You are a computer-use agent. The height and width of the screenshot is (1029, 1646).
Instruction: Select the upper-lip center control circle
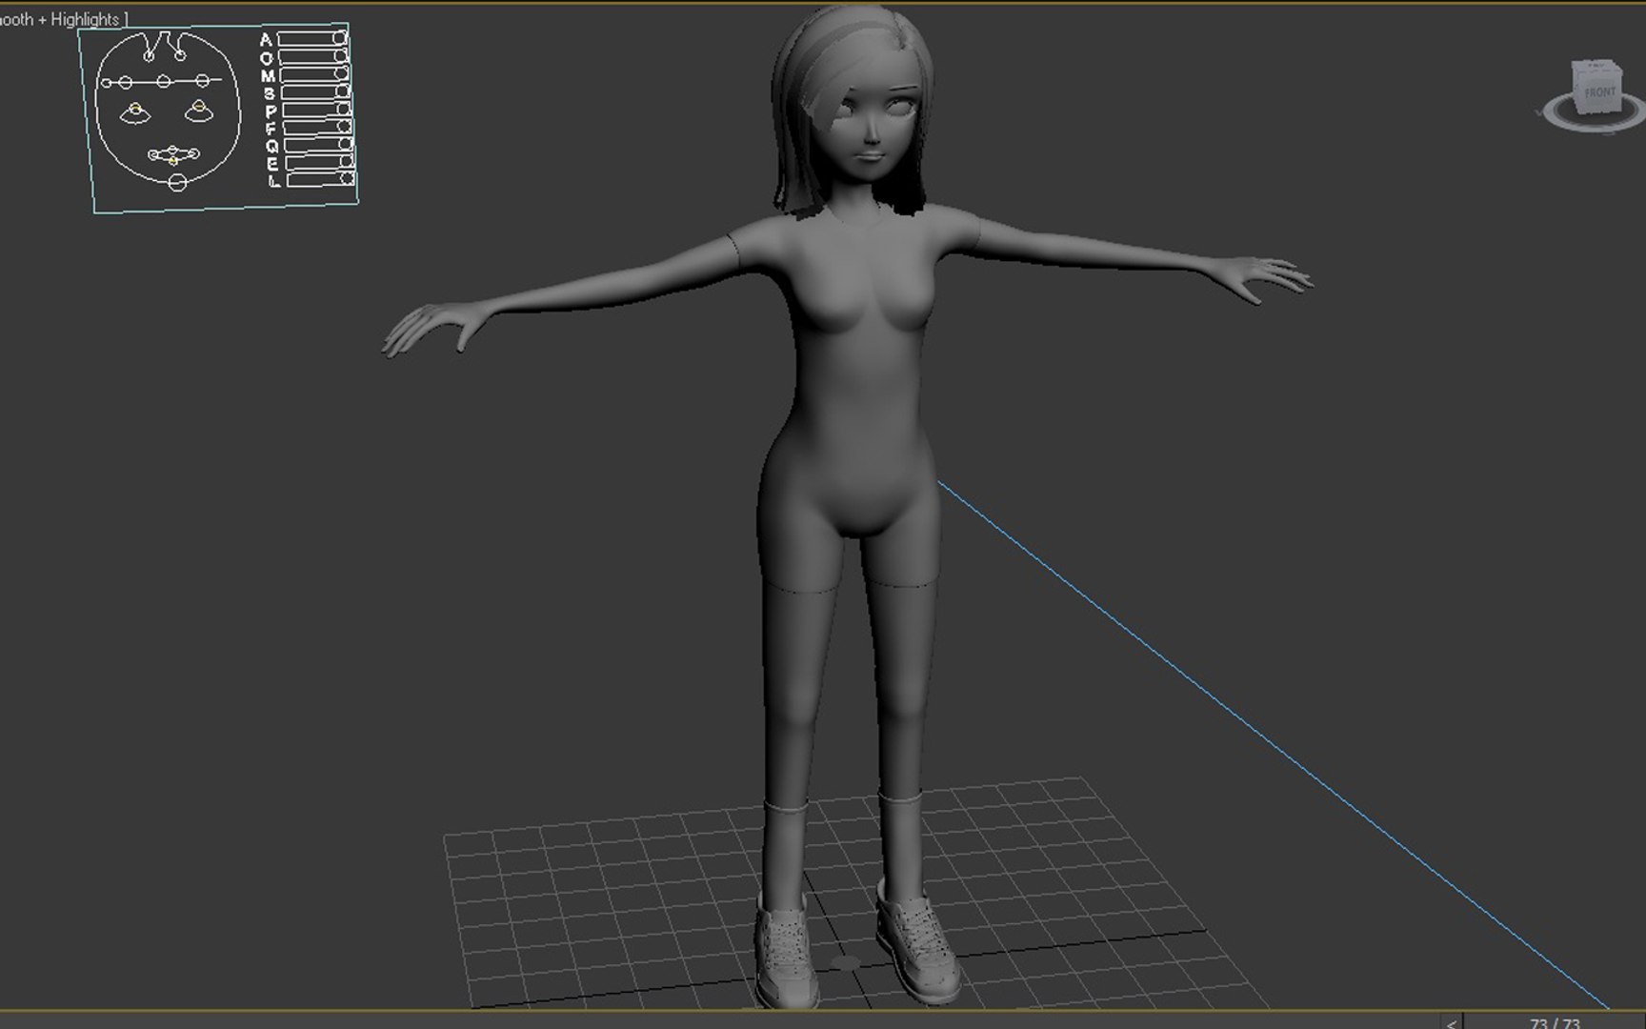click(172, 150)
